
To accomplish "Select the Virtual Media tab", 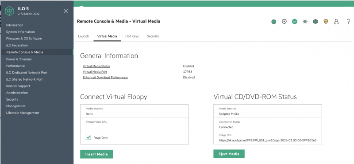I will point(107,36).
